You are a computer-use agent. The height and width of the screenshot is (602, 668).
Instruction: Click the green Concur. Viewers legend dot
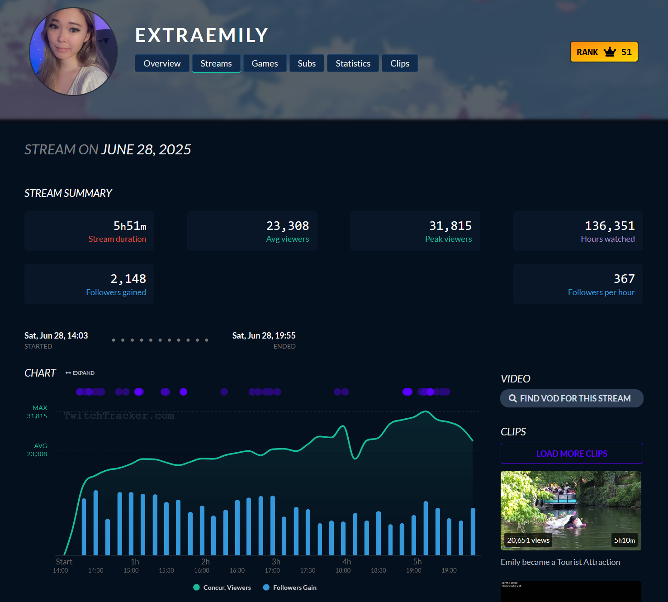coord(196,588)
